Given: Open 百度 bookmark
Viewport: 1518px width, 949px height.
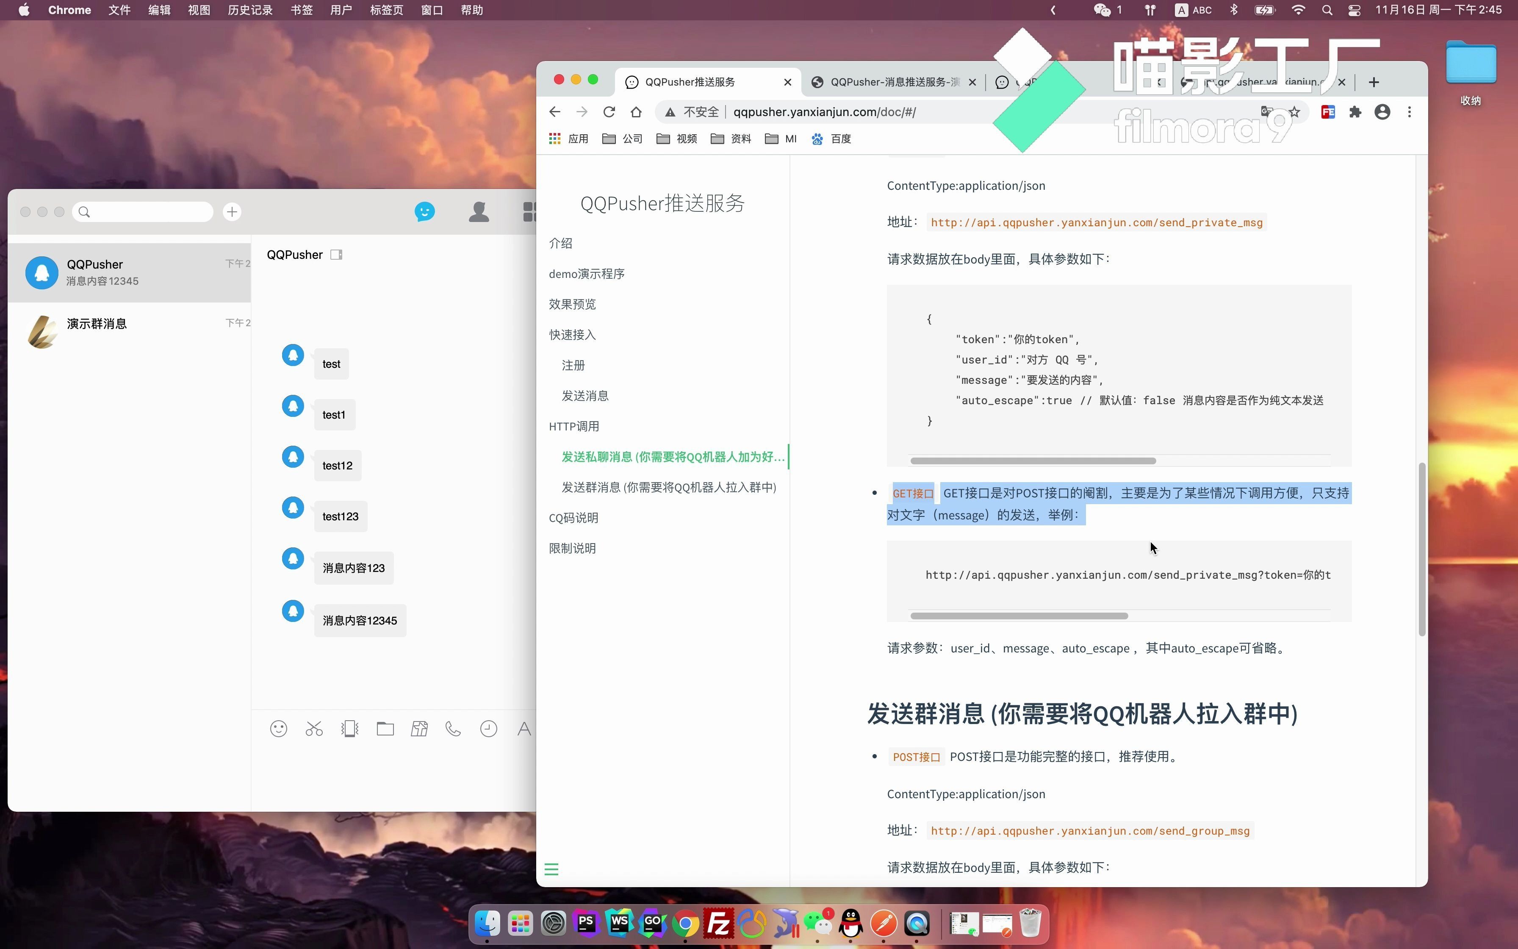Looking at the screenshot, I should tap(831, 139).
